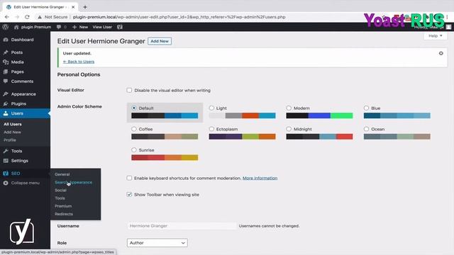Open Premium in SEO flyout

click(63, 206)
